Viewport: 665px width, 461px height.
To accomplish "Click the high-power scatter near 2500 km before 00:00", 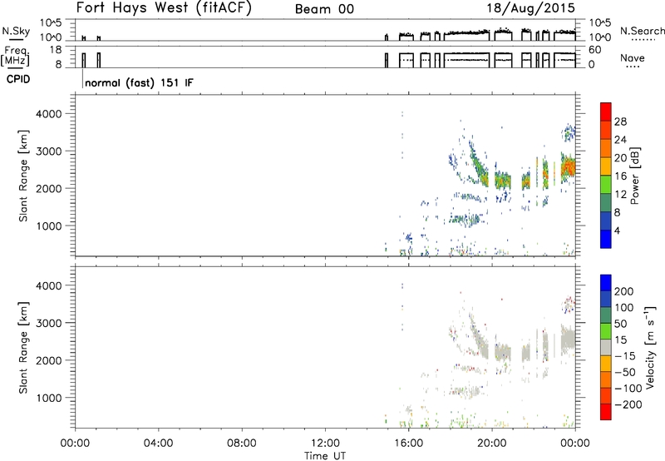I will [568, 166].
